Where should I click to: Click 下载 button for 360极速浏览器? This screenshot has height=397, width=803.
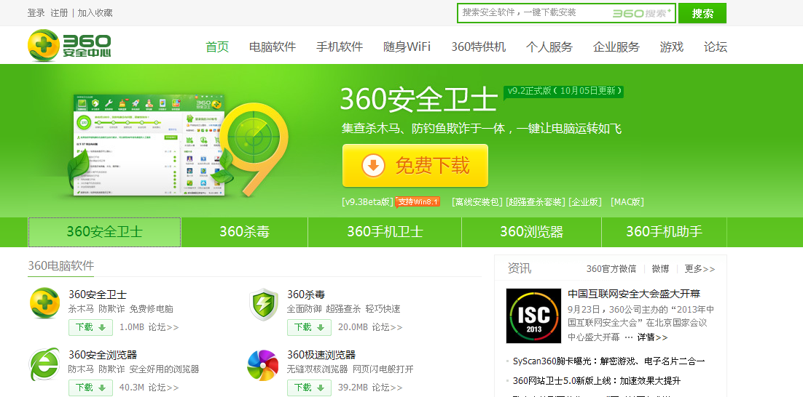click(309, 388)
